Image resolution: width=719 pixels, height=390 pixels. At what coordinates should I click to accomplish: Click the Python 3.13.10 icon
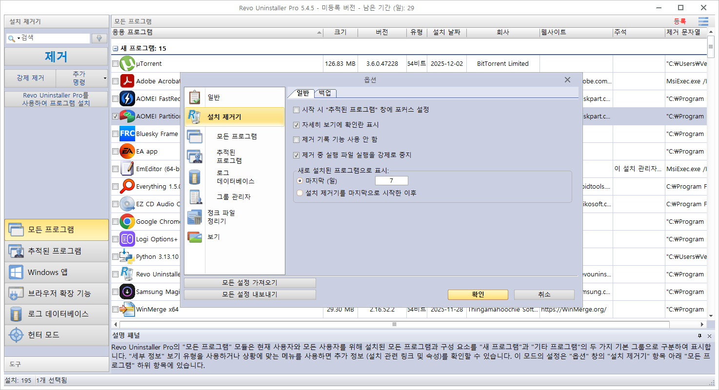(127, 256)
